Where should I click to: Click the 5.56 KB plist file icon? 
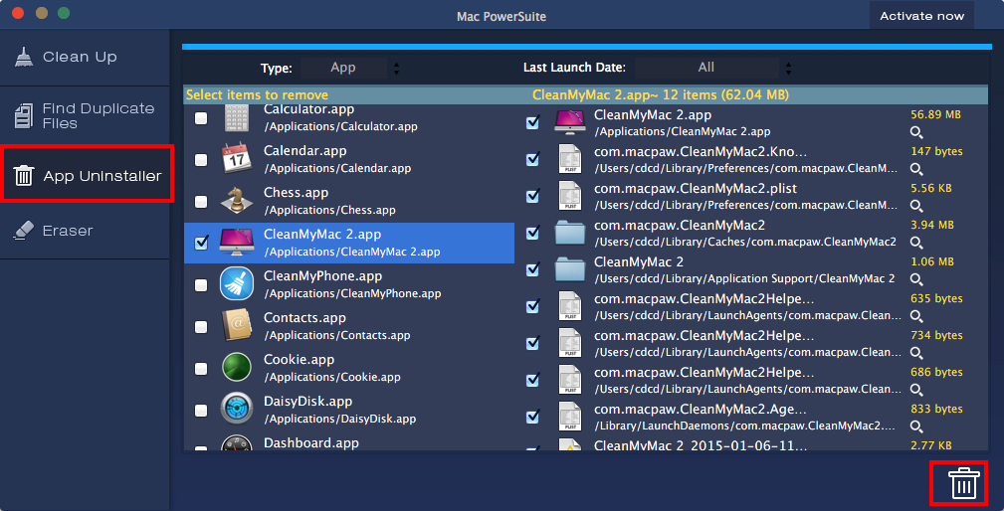click(570, 196)
